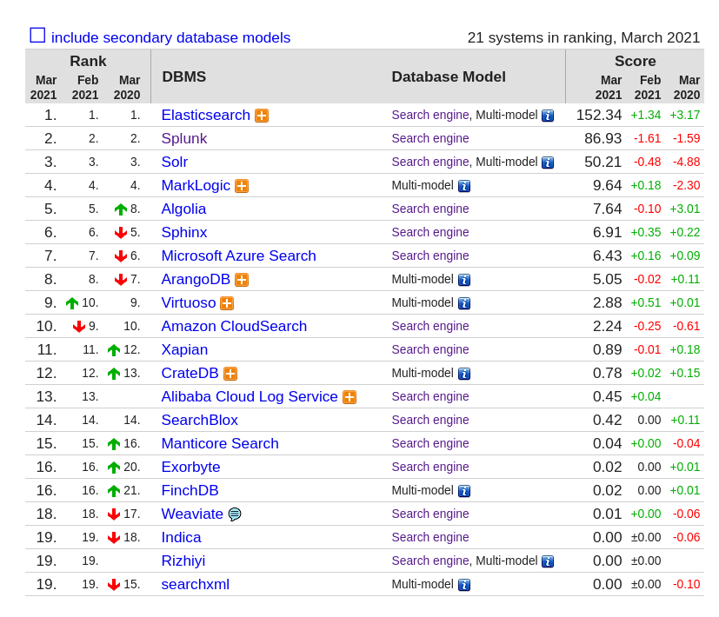
Task: Open the Elasticsearch DBMS link
Action: 205,115
